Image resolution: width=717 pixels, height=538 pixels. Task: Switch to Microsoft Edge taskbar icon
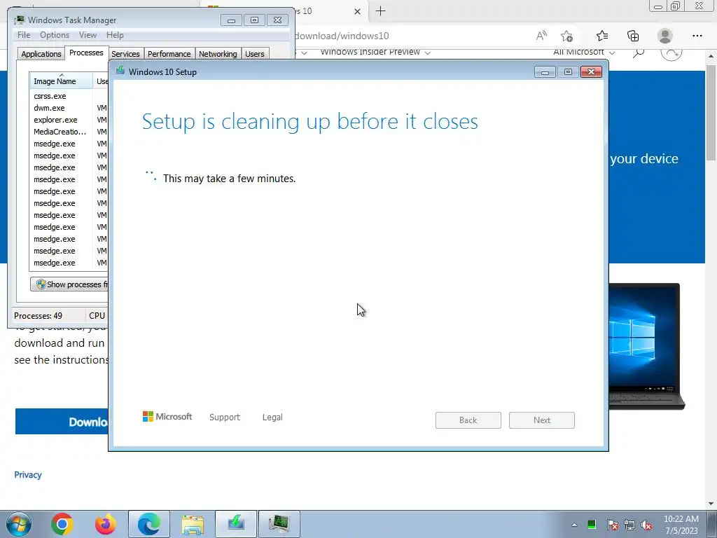pos(149,524)
